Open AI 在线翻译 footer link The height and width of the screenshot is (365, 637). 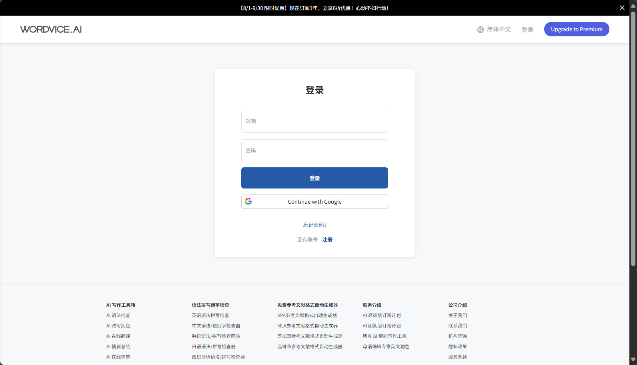[x=118, y=336]
